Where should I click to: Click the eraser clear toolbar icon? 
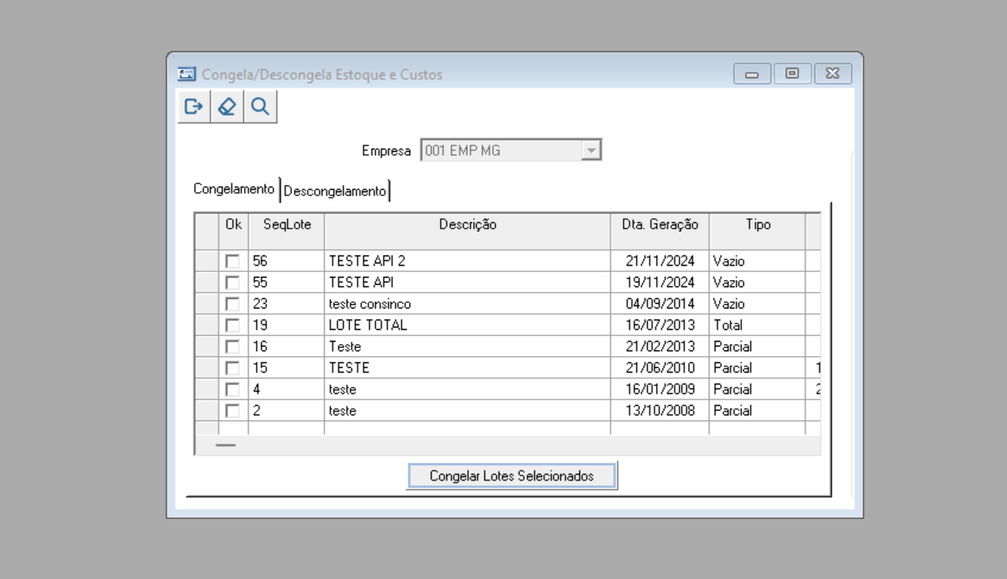[227, 107]
